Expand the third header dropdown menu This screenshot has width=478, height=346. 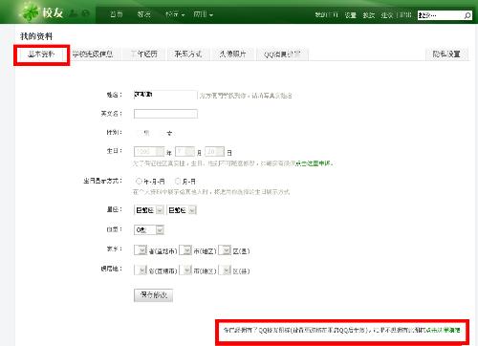(x=175, y=14)
